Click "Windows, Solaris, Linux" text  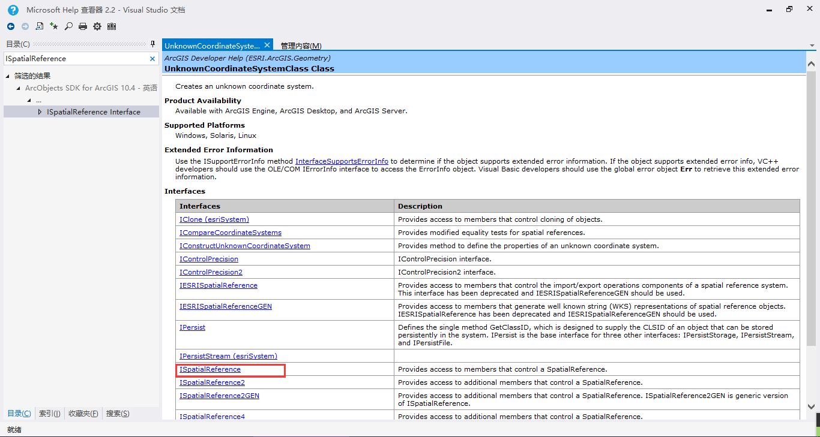(216, 136)
